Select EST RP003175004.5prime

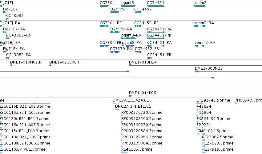(x=142, y=143)
